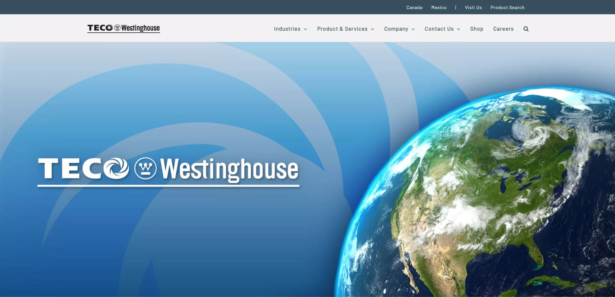Open the Company menu
Viewport: 615px width, 297px height.
396,29
